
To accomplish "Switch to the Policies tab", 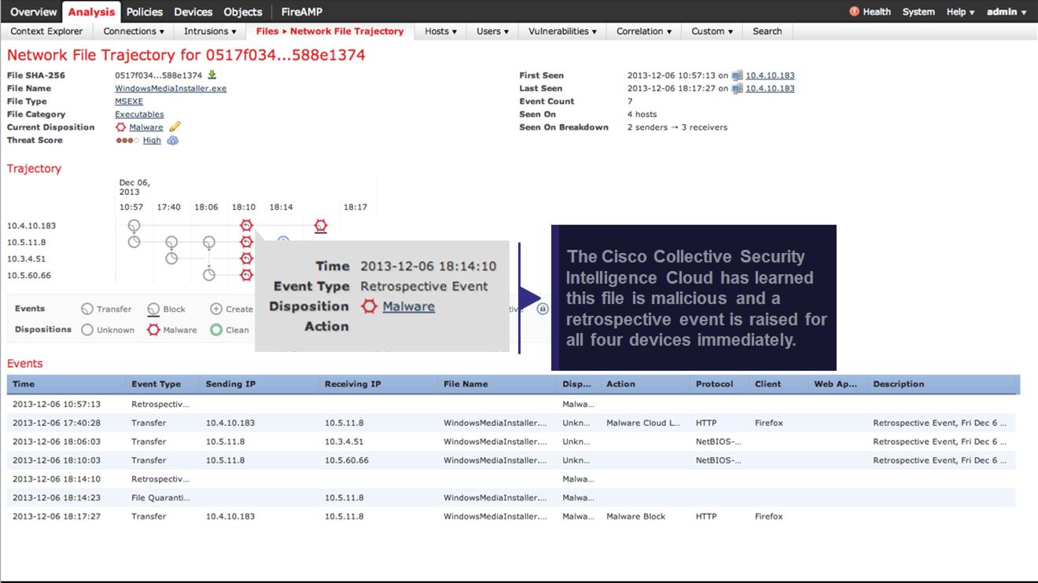I will (x=145, y=12).
